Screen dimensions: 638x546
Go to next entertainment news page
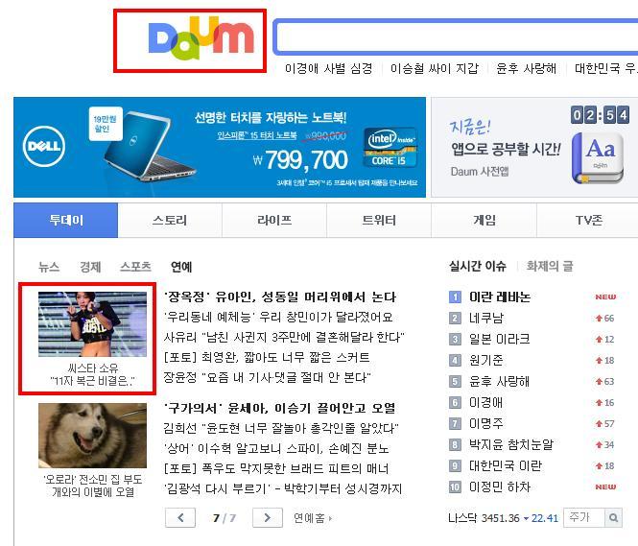(x=268, y=517)
